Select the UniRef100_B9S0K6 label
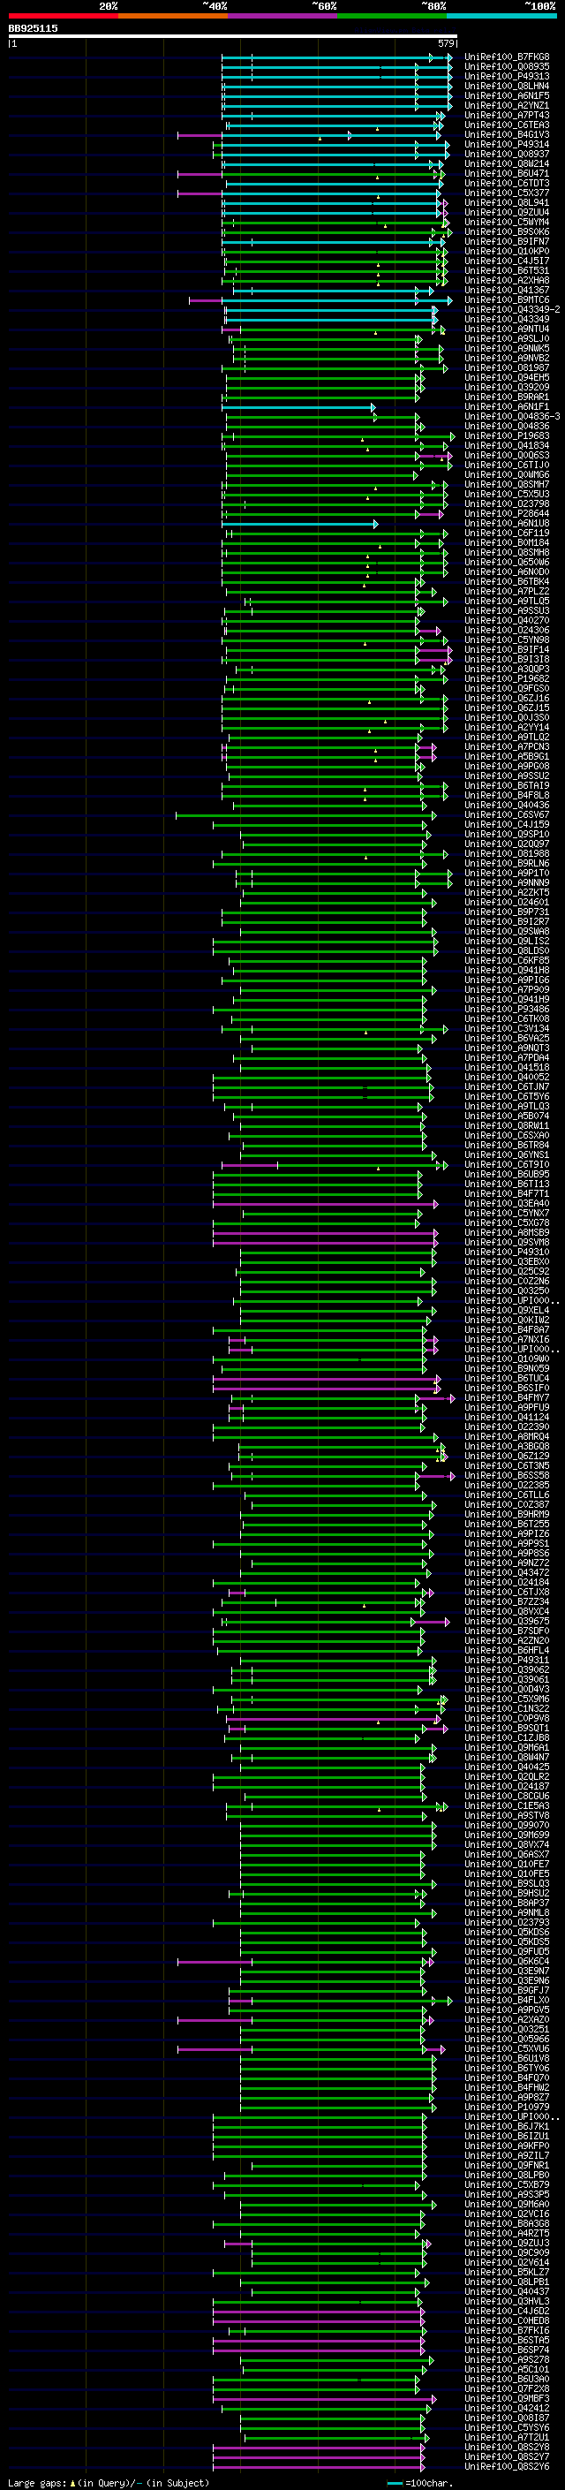The height and width of the screenshot is (2490, 565). pos(507,232)
